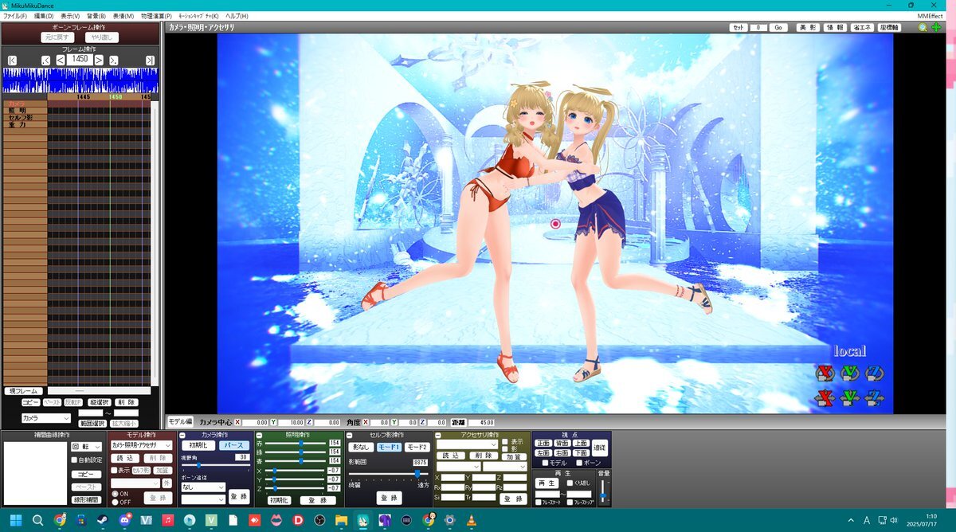Click the Z axis move icon in viewport corner
This screenshot has height=532, width=956.
click(874, 397)
